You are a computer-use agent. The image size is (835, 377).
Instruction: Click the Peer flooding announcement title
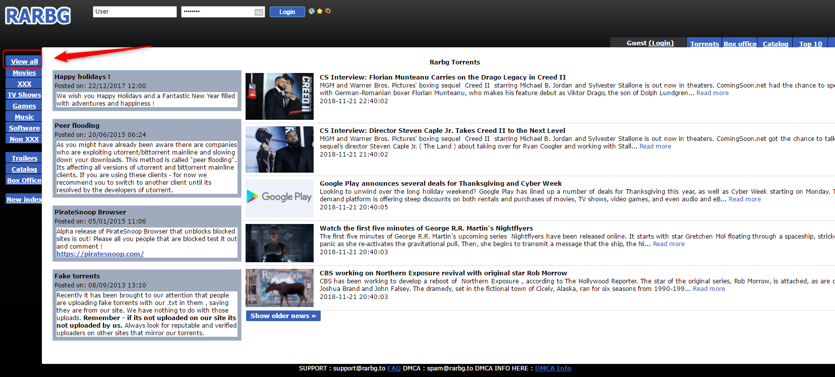point(77,126)
